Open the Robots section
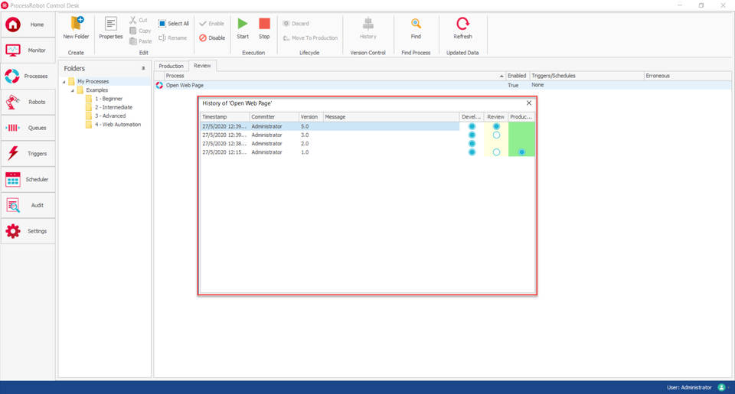This screenshot has height=394, width=735. [28, 102]
